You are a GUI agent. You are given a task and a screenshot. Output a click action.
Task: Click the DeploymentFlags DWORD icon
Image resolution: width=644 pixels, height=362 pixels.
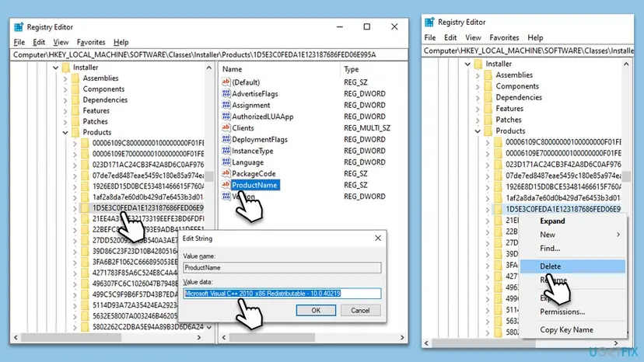(226, 139)
